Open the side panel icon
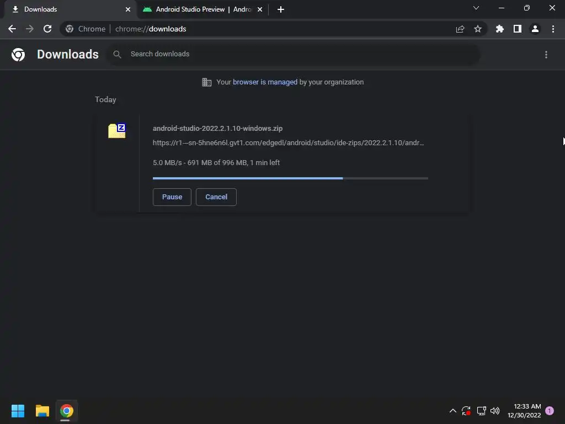565x424 pixels. tap(518, 29)
